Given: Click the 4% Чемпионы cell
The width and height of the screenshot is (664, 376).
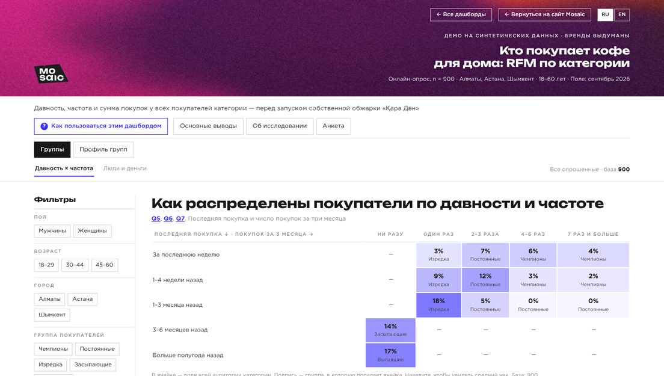Looking at the screenshot, I should [593, 255].
